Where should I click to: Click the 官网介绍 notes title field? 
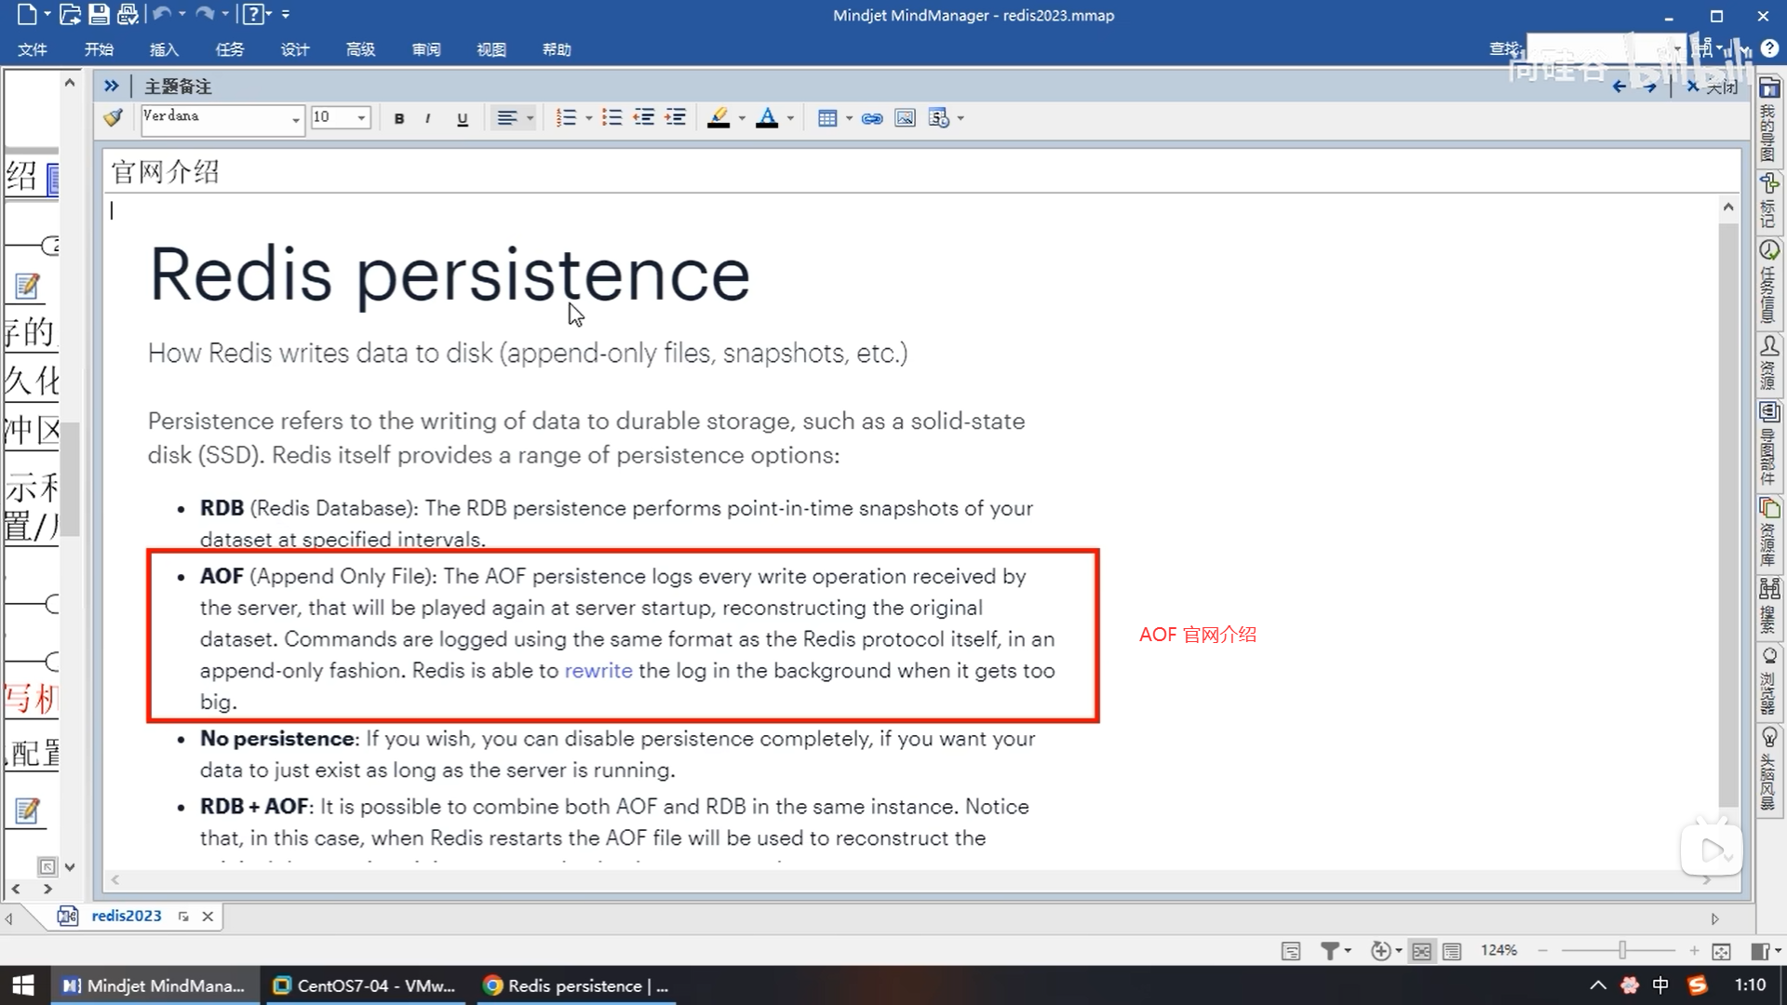click(x=166, y=172)
